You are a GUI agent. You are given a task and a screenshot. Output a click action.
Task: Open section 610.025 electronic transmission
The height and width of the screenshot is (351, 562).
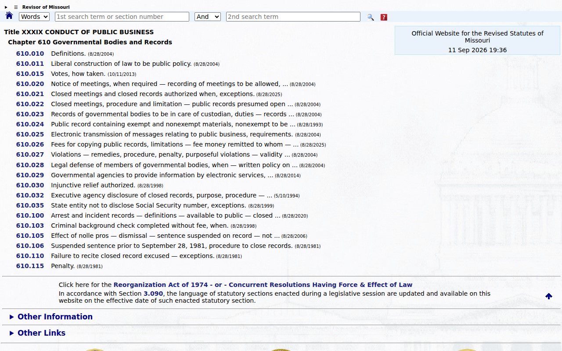pyautogui.click(x=30, y=134)
